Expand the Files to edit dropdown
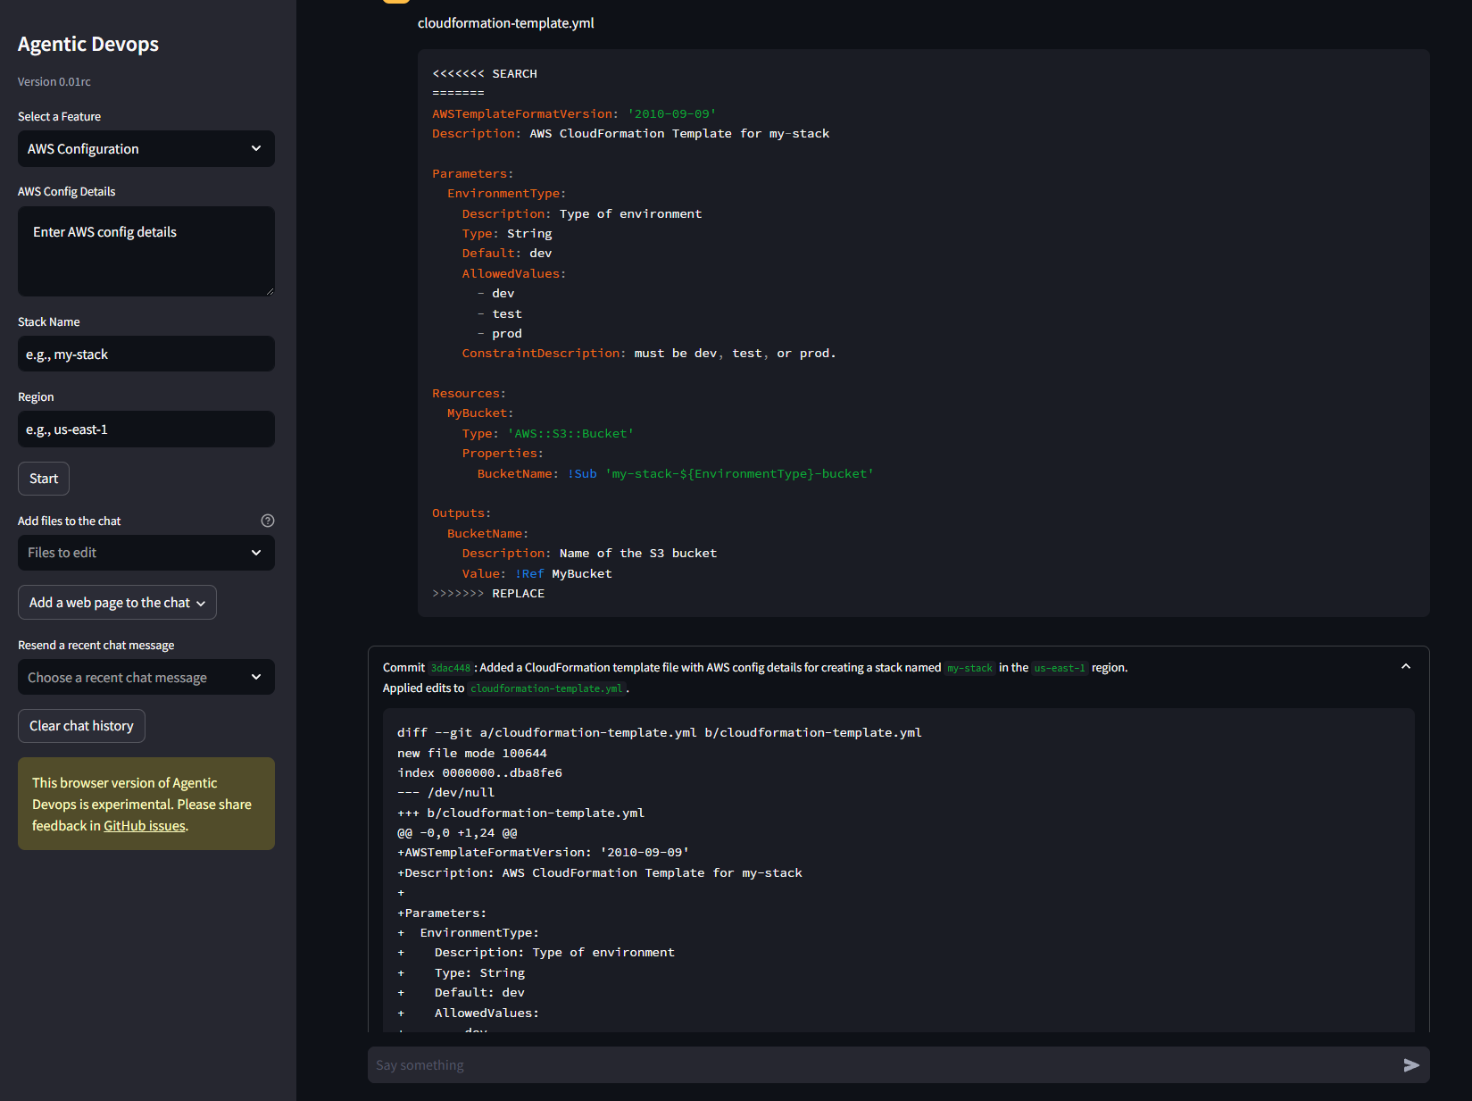Screen dimensions: 1472x1101 coord(146,553)
